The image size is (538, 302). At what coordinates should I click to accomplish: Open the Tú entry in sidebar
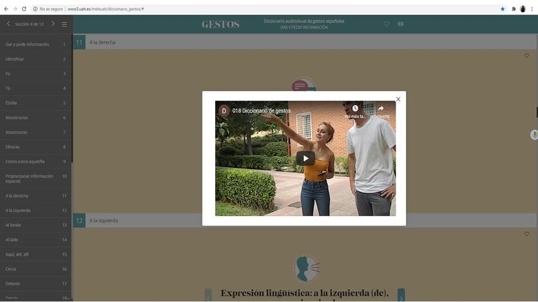[x=35, y=88]
